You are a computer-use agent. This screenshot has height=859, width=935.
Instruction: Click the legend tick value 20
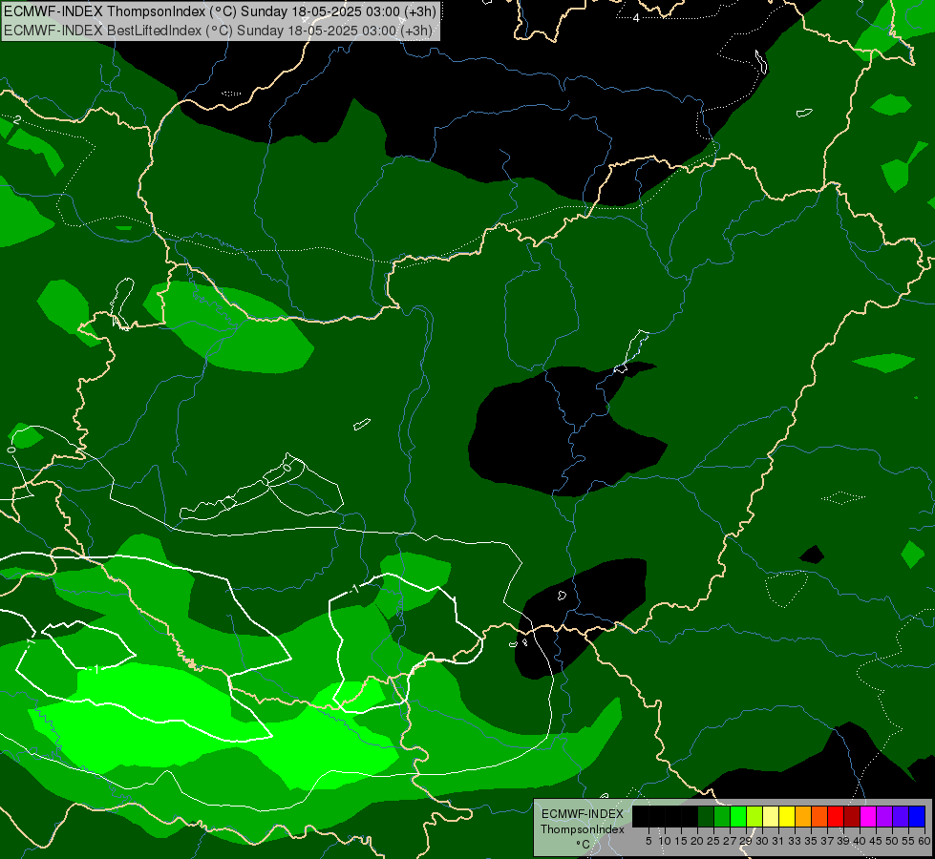point(697,841)
